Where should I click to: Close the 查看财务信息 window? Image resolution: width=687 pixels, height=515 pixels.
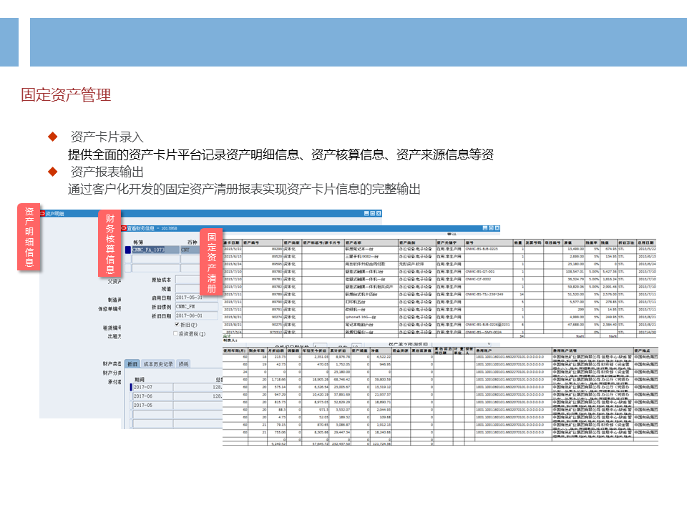coord(497,228)
